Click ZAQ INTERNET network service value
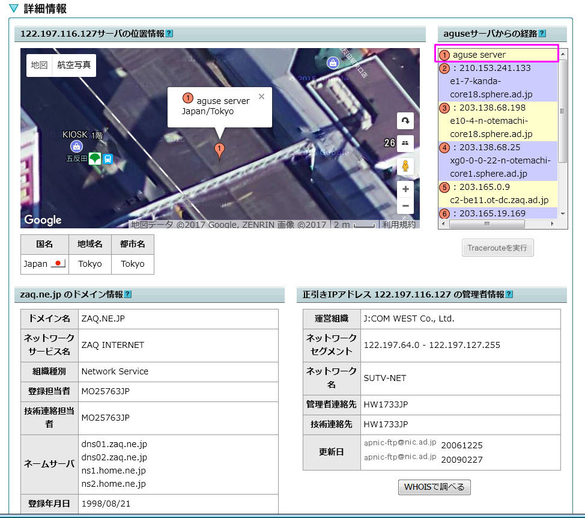585x518 pixels. (x=113, y=345)
